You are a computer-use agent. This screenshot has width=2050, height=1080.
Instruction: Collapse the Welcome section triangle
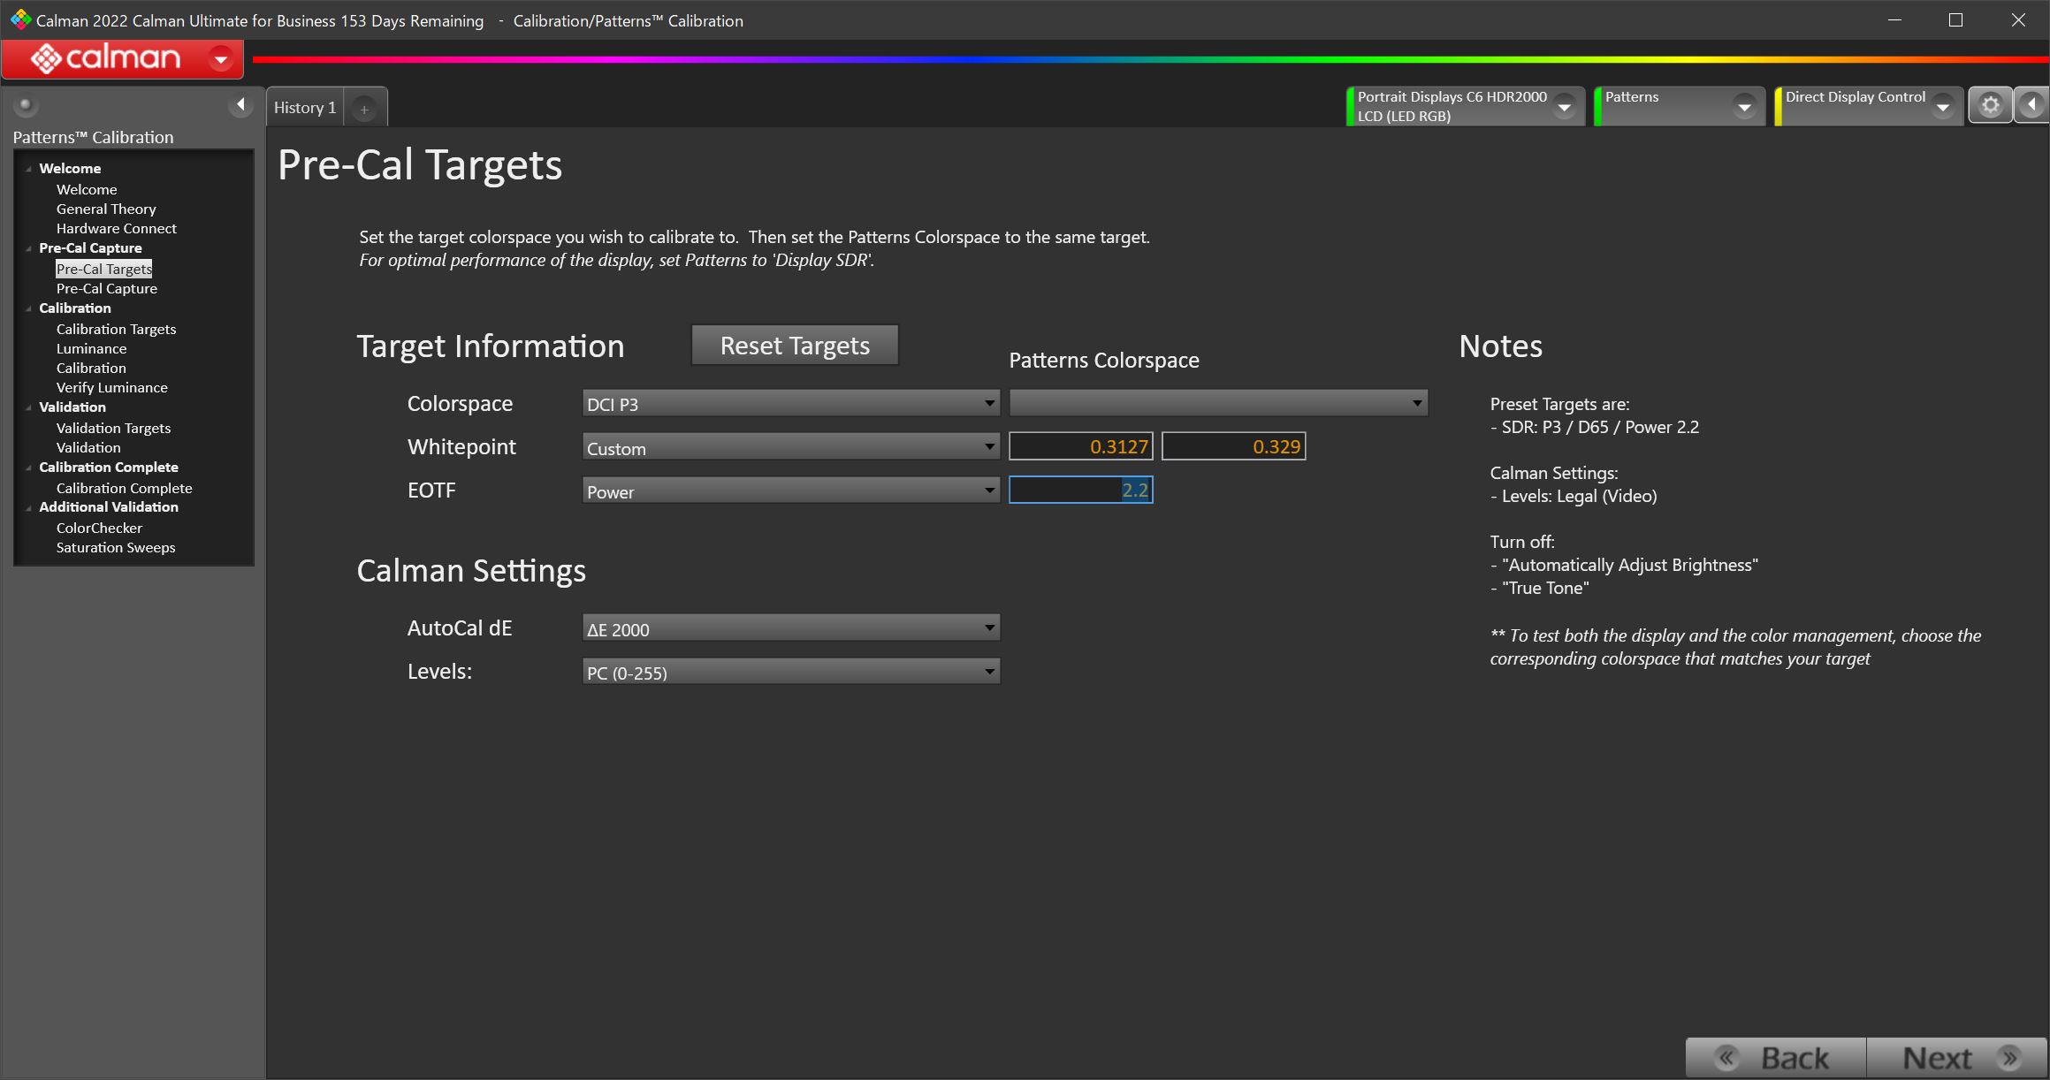pos(29,169)
